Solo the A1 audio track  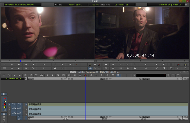click(x=26, y=107)
